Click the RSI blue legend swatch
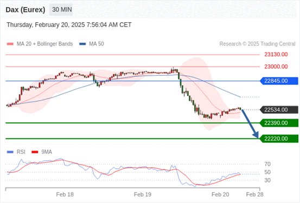 [x=10, y=152]
